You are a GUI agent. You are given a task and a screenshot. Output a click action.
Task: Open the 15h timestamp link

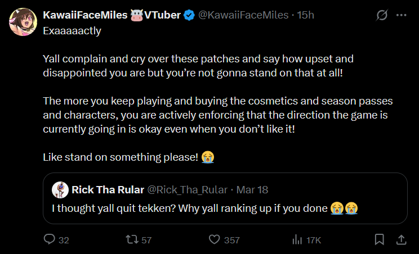[306, 15]
